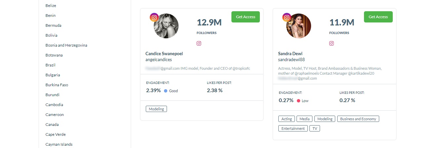Click the red Low engagement indicator dot
Screen dimensions: 443x148
pyautogui.click(x=298, y=101)
